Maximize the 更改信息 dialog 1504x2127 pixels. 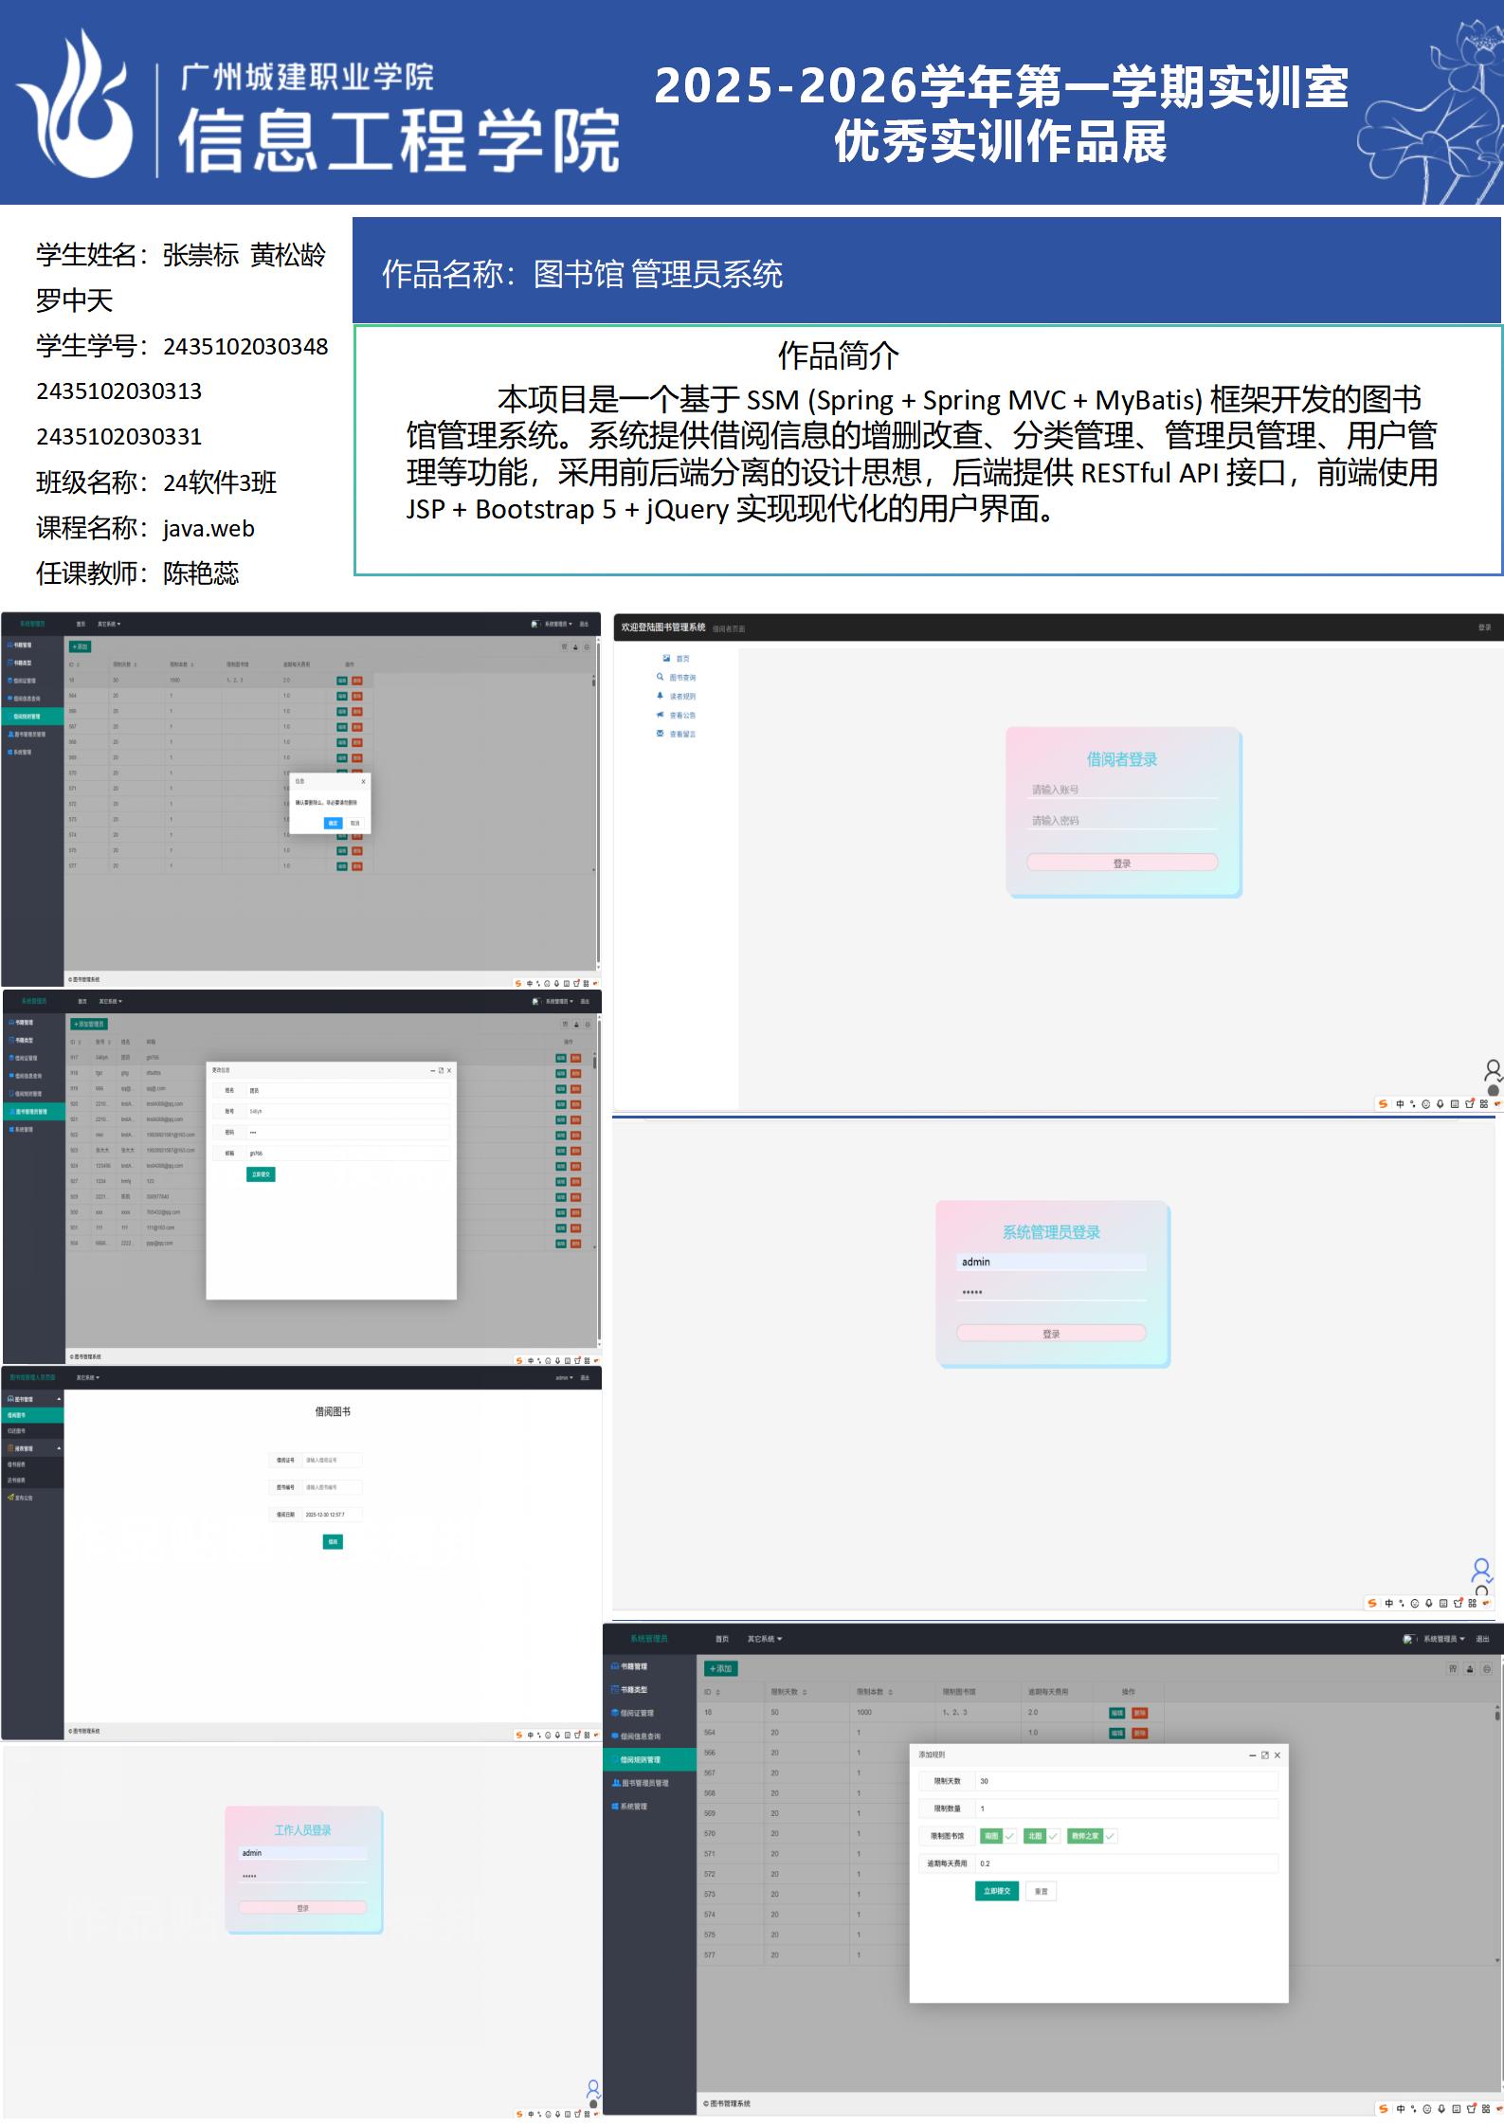pos(441,1070)
